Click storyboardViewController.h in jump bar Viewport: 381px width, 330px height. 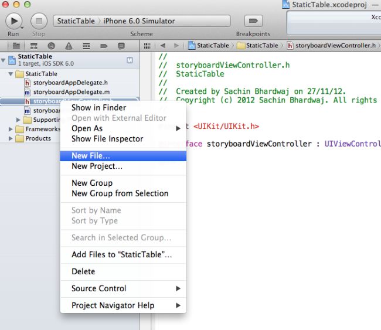(x=332, y=46)
